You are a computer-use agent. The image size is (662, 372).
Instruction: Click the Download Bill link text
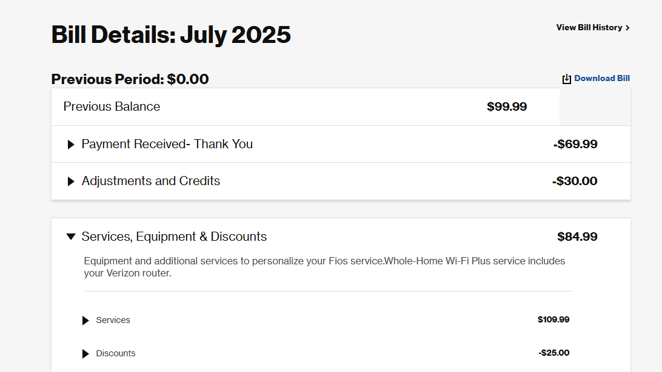click(x=602, y=79)
